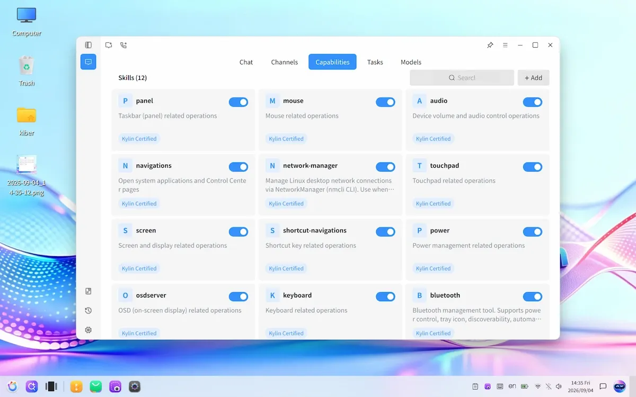Open the screenshot PNG file on desktop
Viewport: 636px width, 397px height.
click(x=26, y=175)
